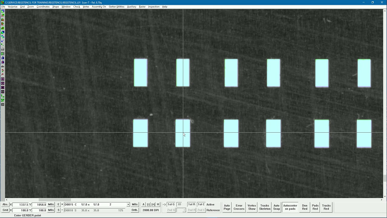
Task: Open the Gerber Utilities menu
Action: [x=117, y=7]
